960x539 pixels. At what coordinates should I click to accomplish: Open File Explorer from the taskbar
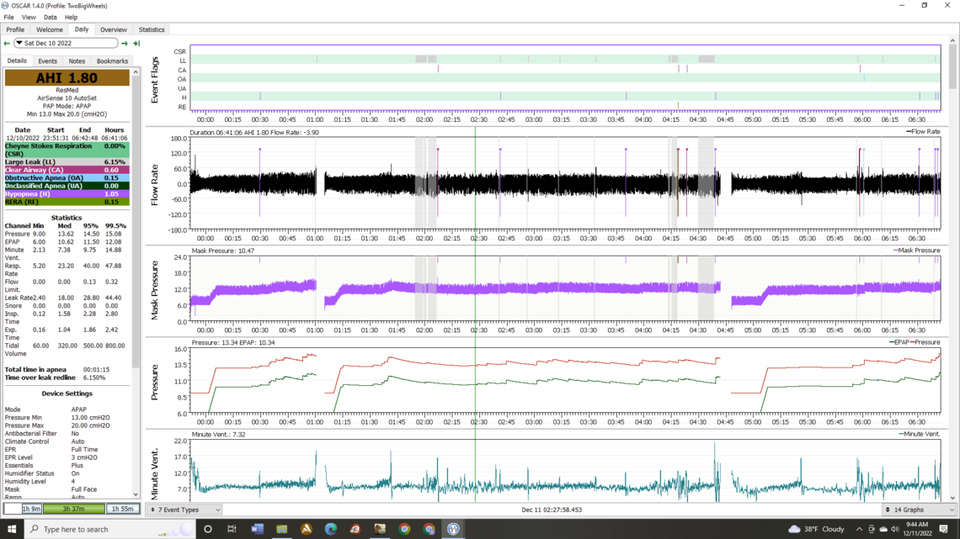pos(281,529)
